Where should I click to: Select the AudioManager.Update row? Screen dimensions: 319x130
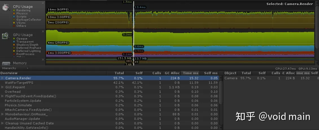[x=110, y=119]
